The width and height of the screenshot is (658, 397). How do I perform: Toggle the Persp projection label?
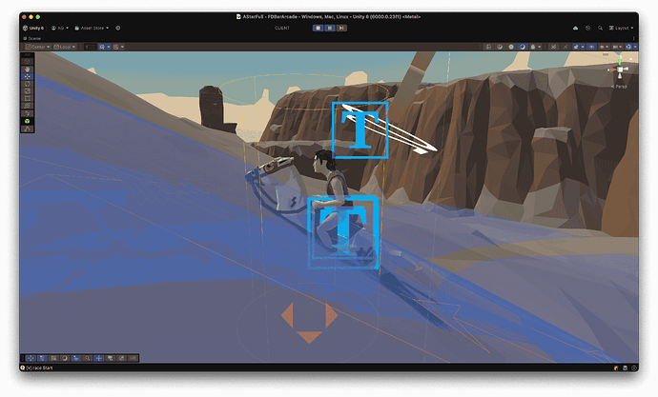[x=620, y=87]
